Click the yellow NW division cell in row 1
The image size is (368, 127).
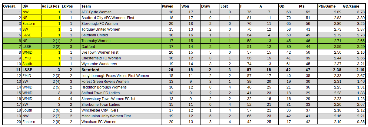click(x=31, y=12)
